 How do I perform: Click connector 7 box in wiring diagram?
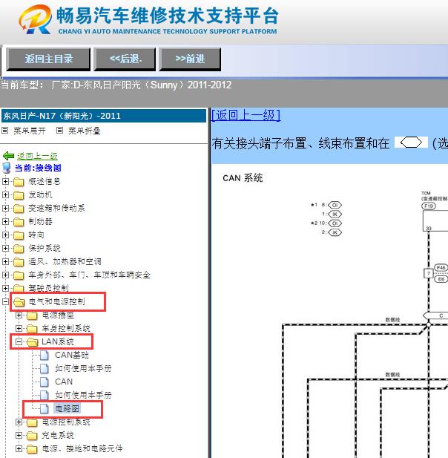coord(429,274)
